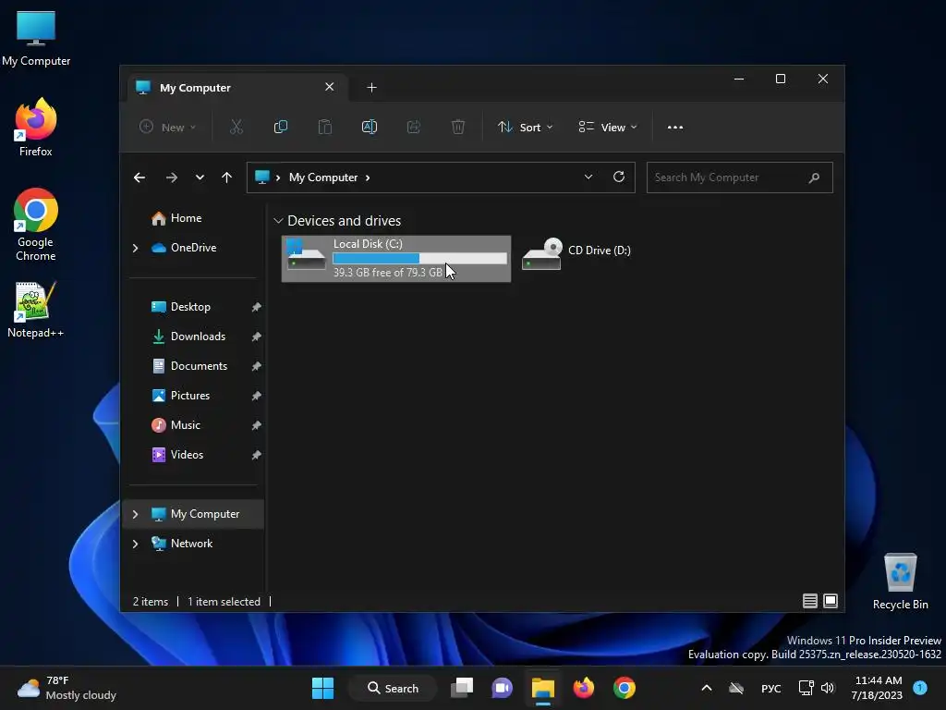946x710 pixels.
Task: Click the Copy icon in toolbar
Action: 281,127
